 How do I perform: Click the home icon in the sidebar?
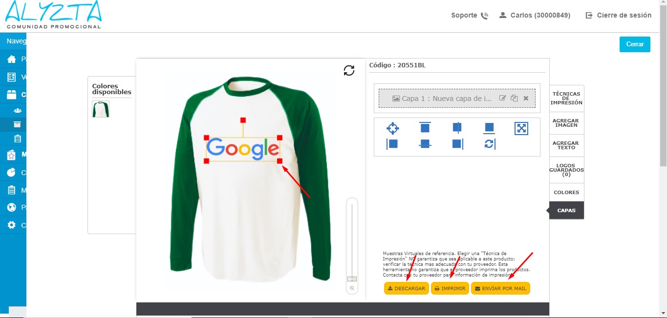coord(12,59)
